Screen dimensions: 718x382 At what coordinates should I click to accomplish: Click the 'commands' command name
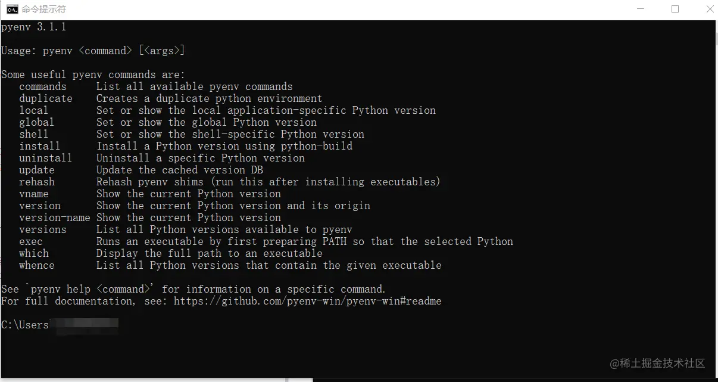43,86
